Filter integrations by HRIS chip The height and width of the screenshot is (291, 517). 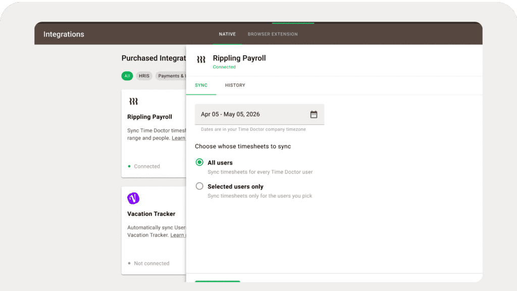click(144, 76)
